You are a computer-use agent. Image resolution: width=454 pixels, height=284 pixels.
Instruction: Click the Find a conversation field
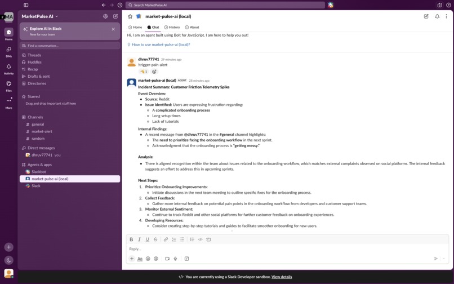click(x=70, y=46)
